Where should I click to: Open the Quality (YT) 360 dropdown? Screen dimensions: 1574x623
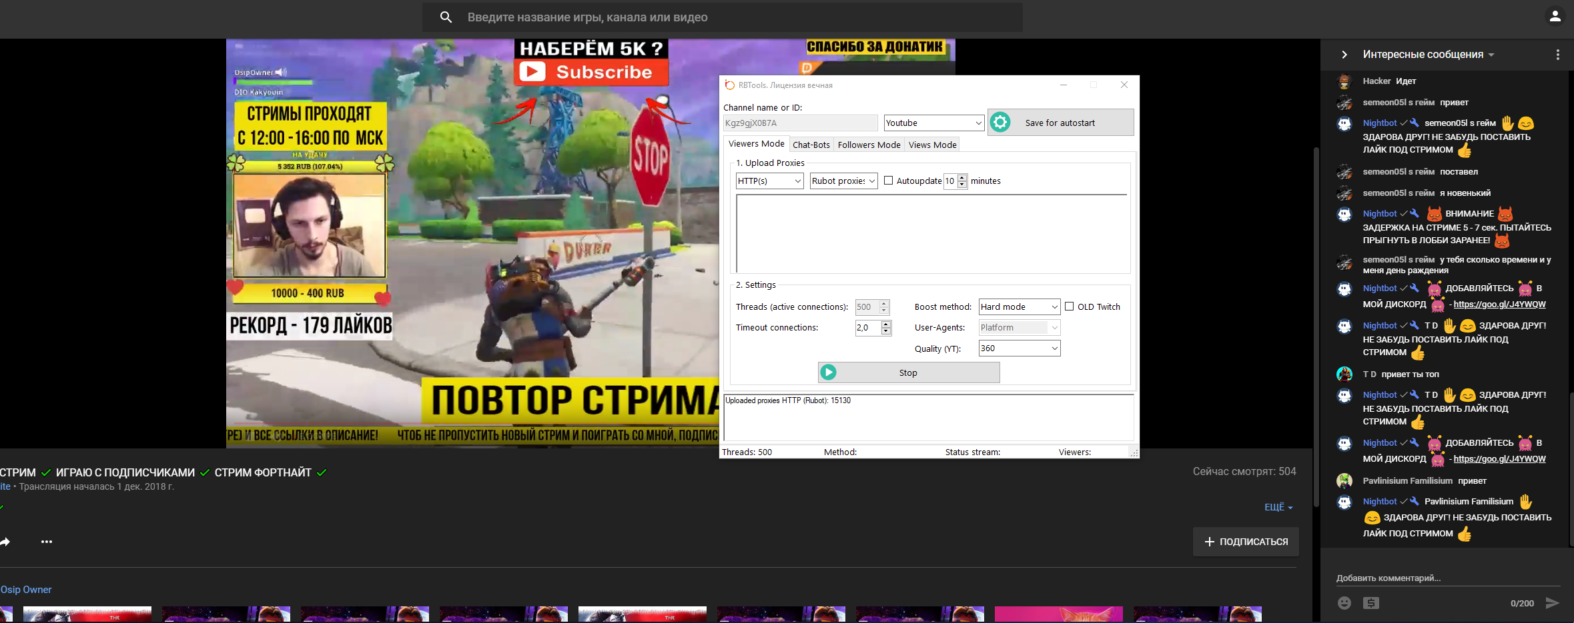coord(1019,348)
